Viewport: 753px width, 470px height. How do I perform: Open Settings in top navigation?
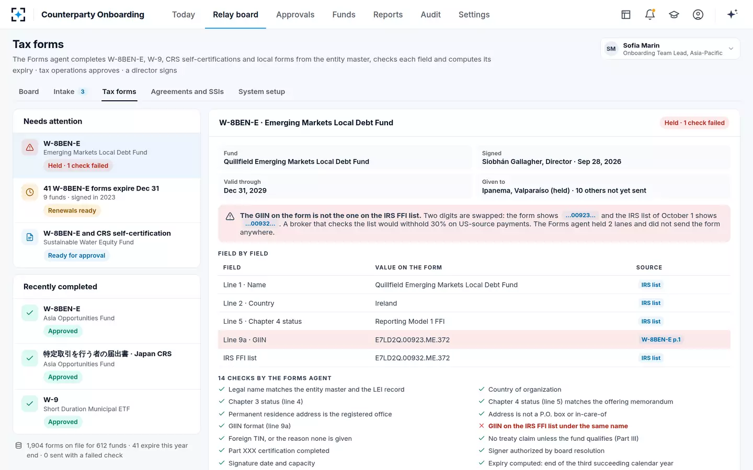tap(474, 15)
